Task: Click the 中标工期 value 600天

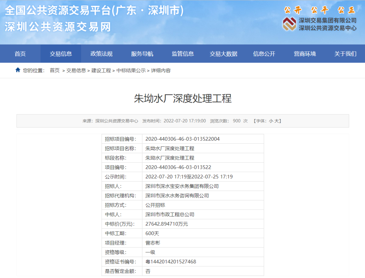Action: pos(152,233)
